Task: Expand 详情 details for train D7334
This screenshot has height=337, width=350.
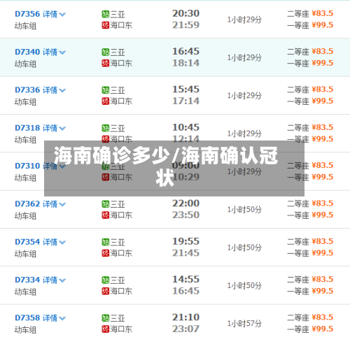Action: pos(54,280)
